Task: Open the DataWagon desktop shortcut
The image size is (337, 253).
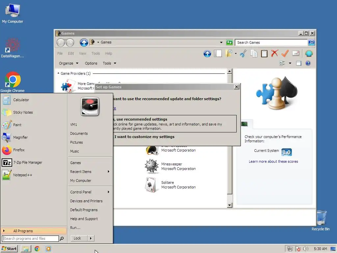Action: [x=13, y=48]
